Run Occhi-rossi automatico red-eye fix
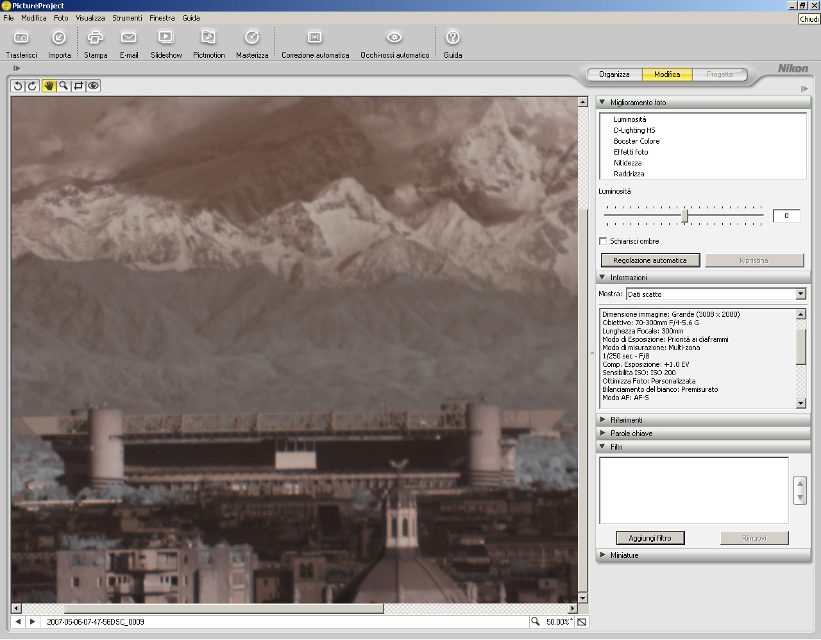This screenshot has width=821, height=640. pos(394,38)
